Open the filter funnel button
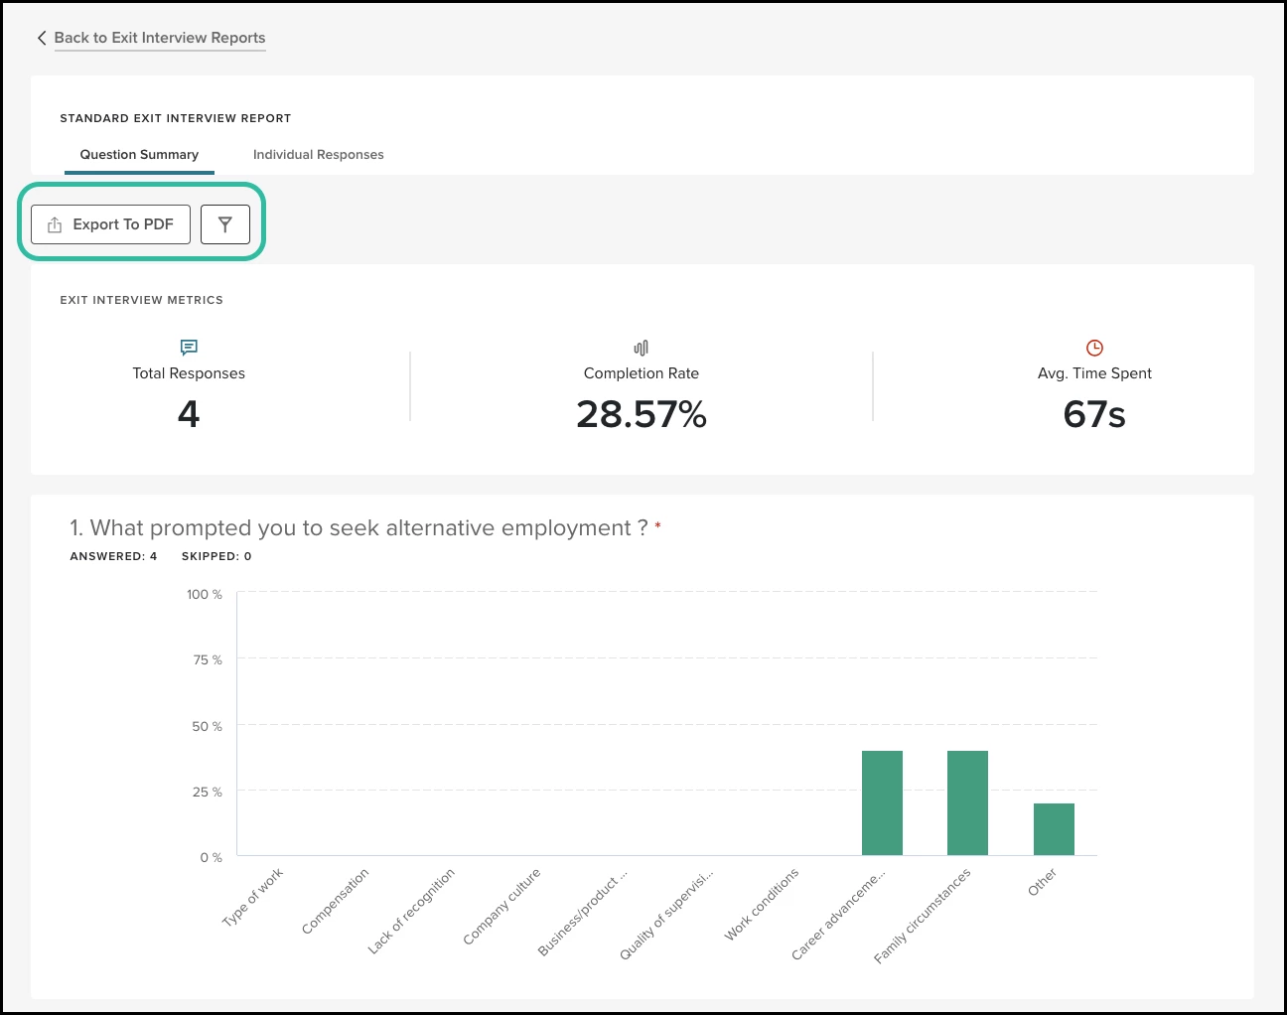1287x1015 pixels. pos(225,224)
